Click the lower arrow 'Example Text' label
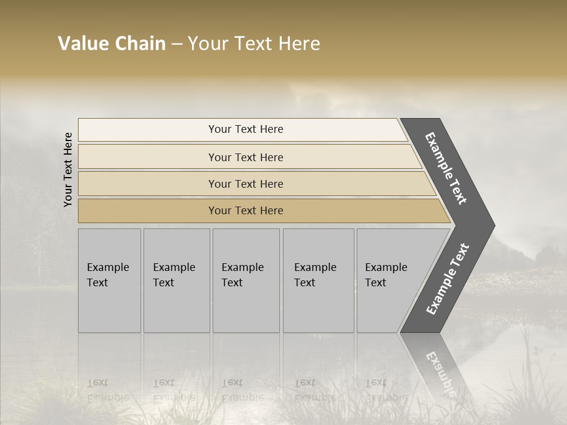 [448, 279]
